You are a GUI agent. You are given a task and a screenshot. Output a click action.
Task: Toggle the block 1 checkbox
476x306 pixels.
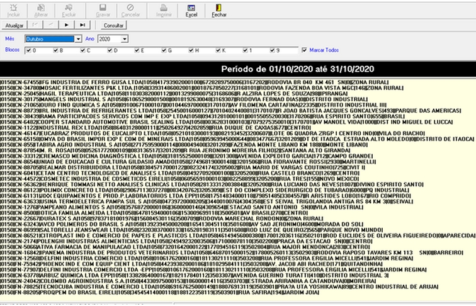pos(245,50)
